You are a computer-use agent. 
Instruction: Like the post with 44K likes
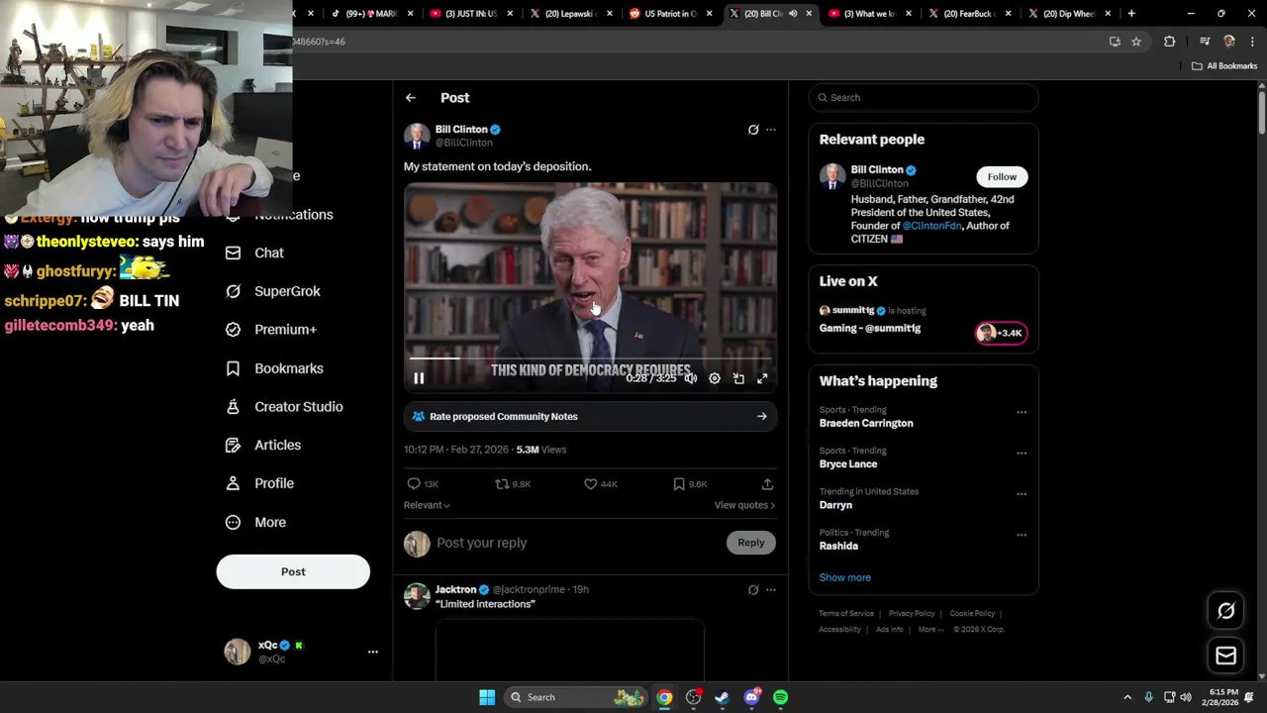tap(600, 484)
